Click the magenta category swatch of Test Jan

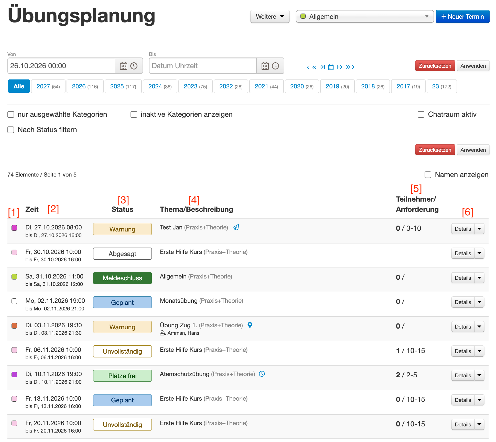(14, 228)
